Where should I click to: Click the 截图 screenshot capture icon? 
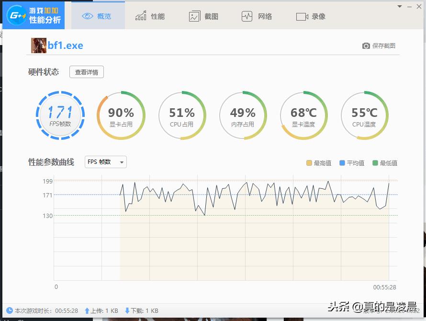coord(193,15)
